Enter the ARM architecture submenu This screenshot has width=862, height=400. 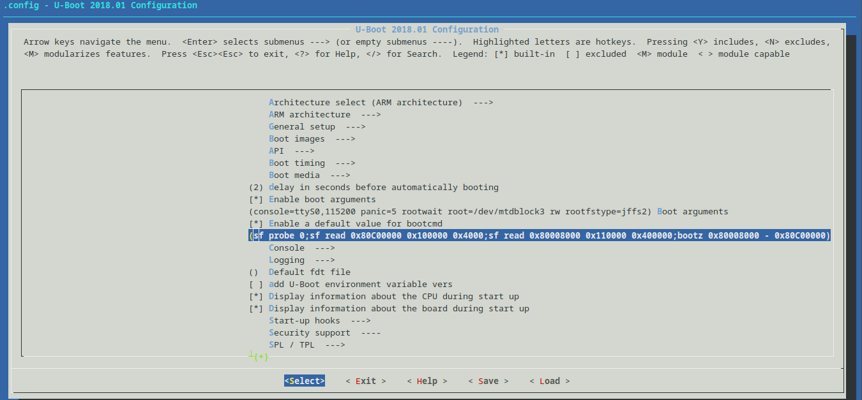(x=325, y=115)
